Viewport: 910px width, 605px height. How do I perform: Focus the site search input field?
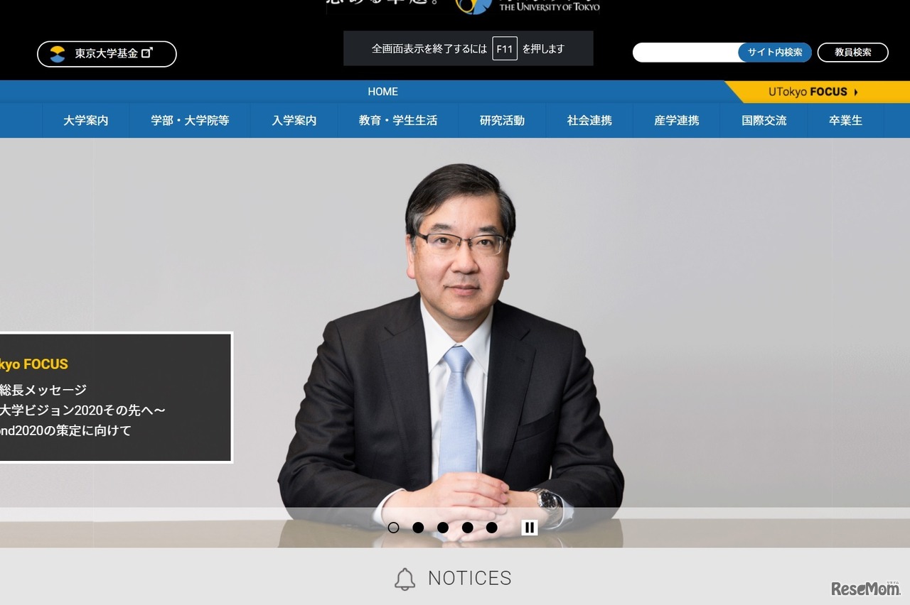pos(685,53)
